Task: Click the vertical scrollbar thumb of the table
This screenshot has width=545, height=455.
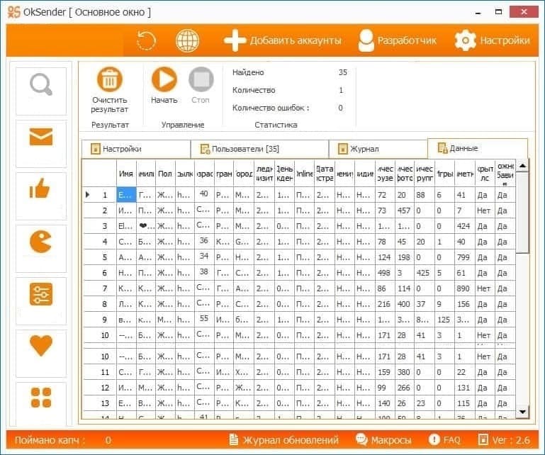Action: pyautogui.click(x=522, y=213)
